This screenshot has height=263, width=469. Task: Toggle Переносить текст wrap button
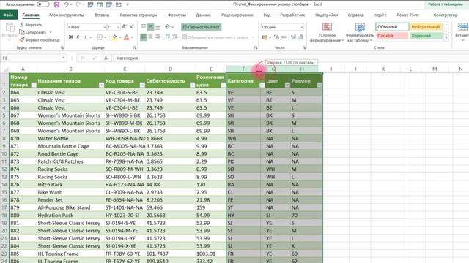(x=202, y=27)
